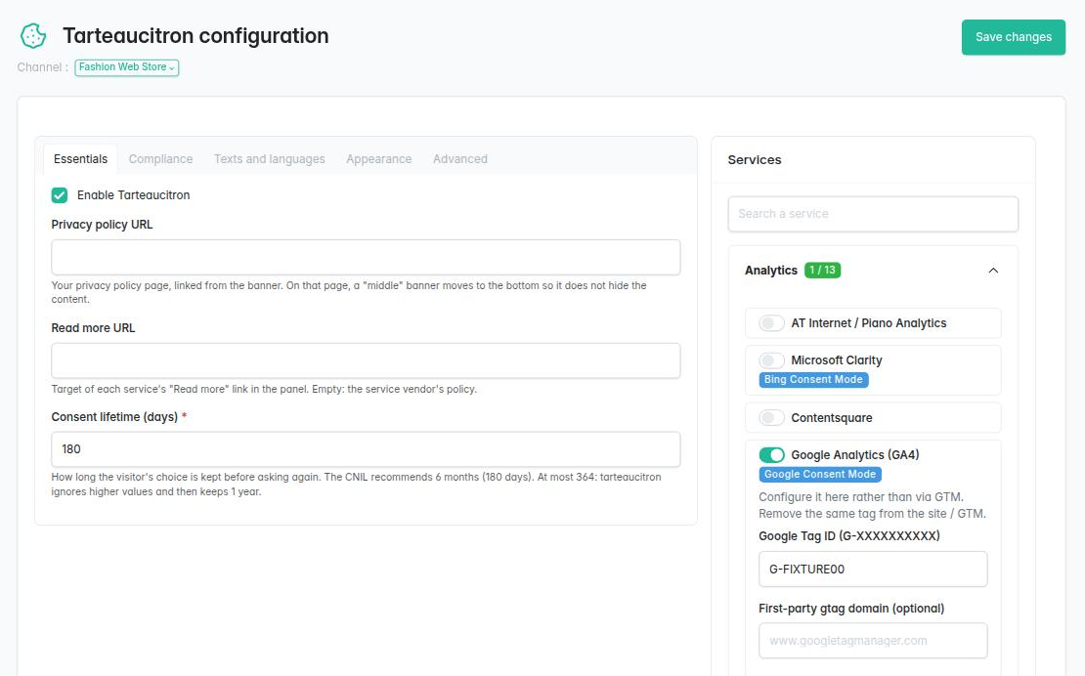Click the Google Tag ID label

click(x=849, y=536)
